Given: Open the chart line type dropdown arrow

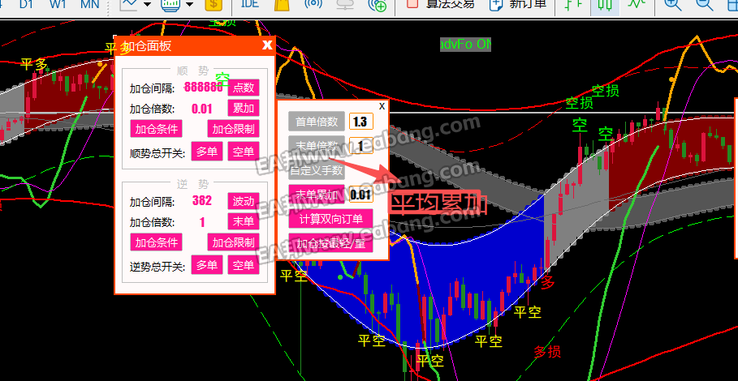Looking at the screenshot, I should (147, 4).
